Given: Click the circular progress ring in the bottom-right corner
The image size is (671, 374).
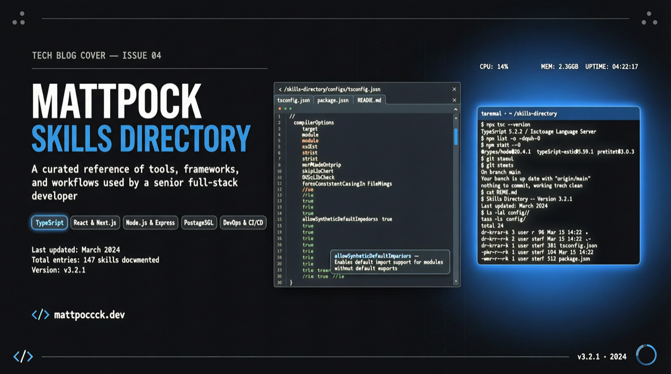Looking at the screenshot, I should 646,355.
